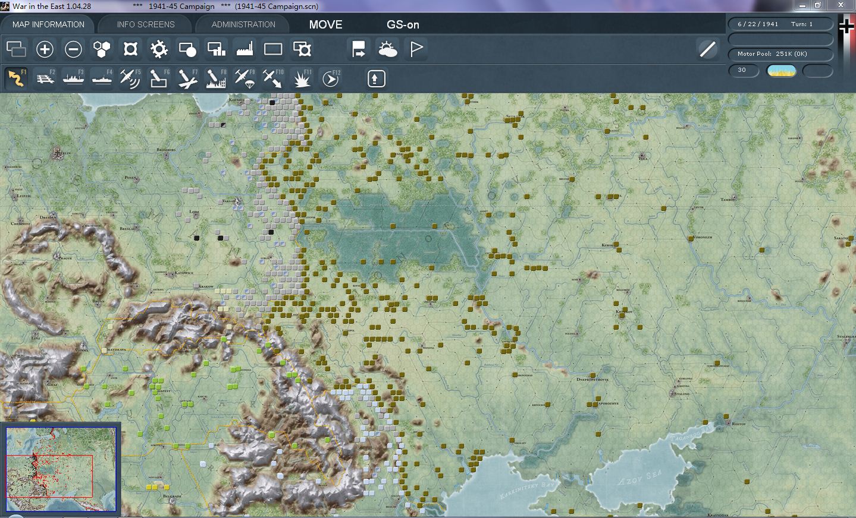Toggle the unit counters gear display
Screen dimensions: 856x518
click(x=159, y=49)
